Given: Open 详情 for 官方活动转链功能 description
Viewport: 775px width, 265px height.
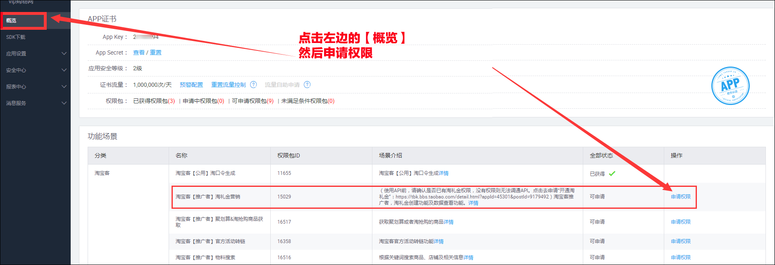Looking at the screenshot, I should coord(439,241).
